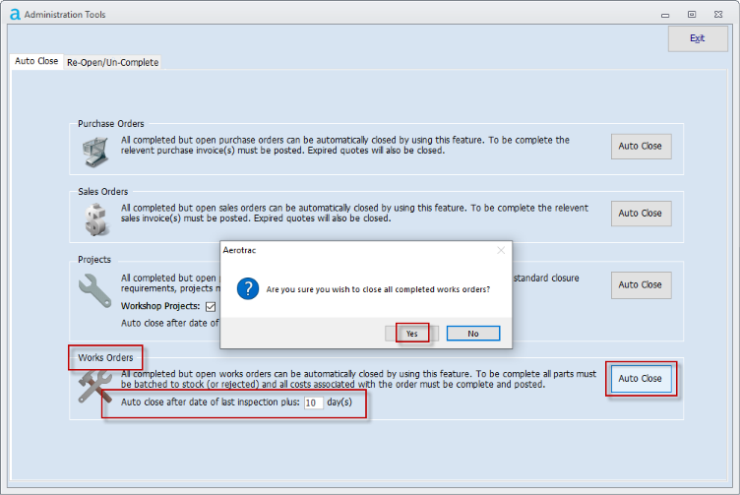Switch to the Auto Close tab

click(36, 61)
